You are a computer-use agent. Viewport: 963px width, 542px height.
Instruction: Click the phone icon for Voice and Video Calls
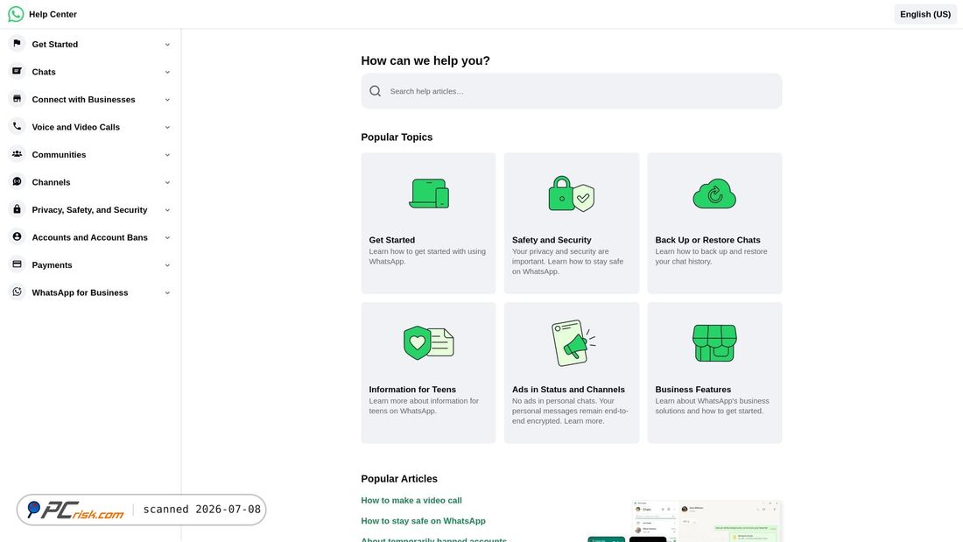(18, 127)
